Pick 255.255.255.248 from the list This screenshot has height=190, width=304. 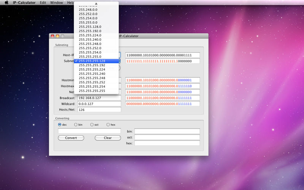pyautogui.click(x=97, y=78)
